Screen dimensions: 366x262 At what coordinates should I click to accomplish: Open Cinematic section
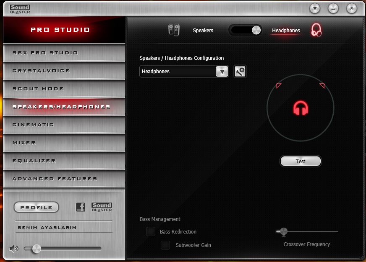coord(64,125)
